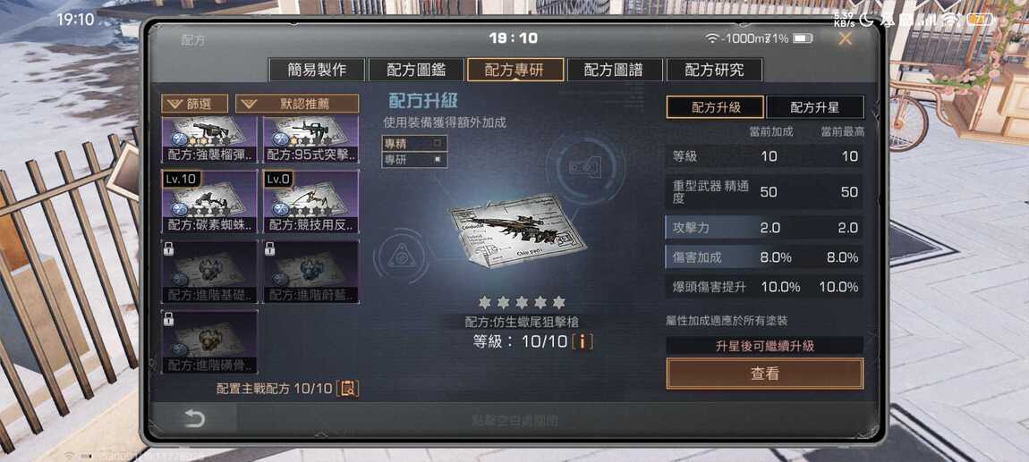The image size is (1029, 462).
Task: Select the 配方升級 mode button
Action: (x=715, y=107)
